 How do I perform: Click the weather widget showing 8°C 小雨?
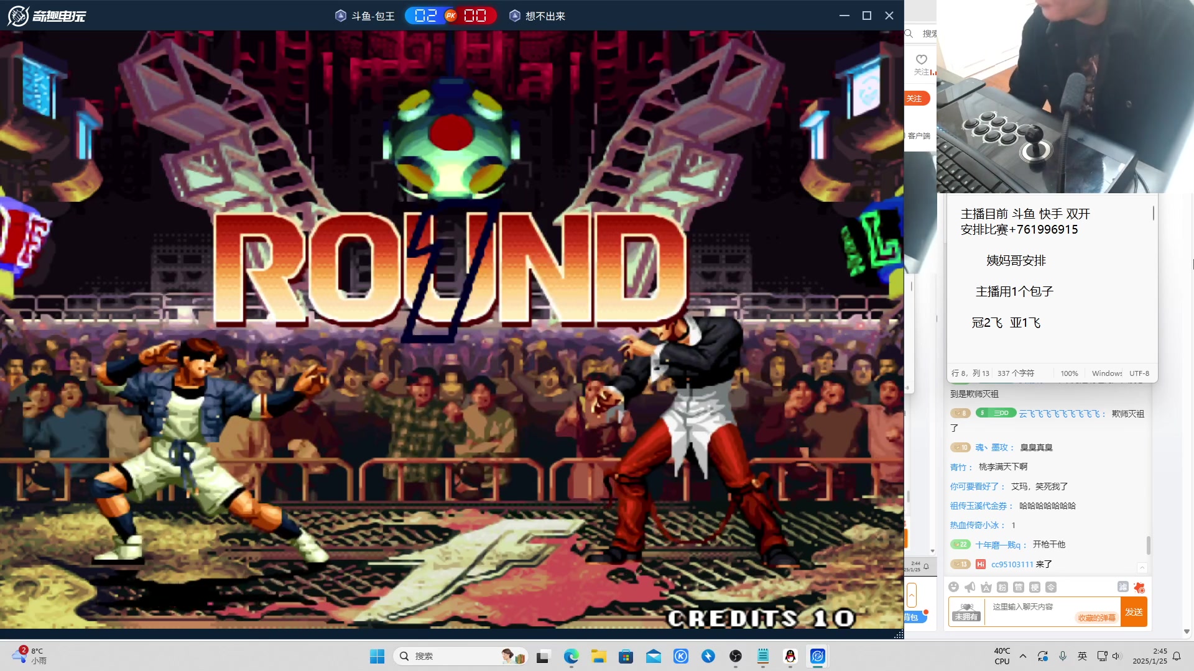(x=30, y=656)
